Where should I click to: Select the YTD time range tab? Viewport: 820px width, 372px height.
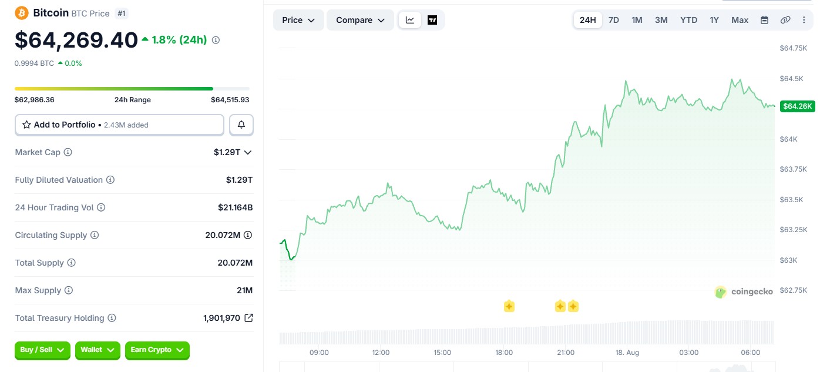pyautogui.click(x=689, y=20)
